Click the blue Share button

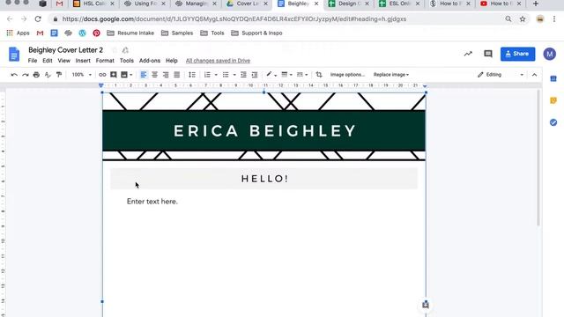pos(517,54)
